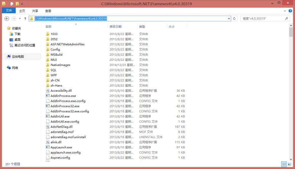This screenshot has width=295, height=169.
Task: Select the WPF folder
Action: tap(54, 75)
